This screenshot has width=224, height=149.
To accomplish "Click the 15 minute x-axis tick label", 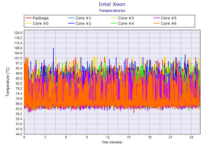I will click(x=129, y=137).
